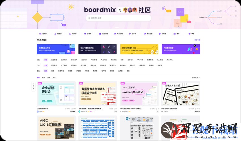Image resolution: width=241 pixels, height=141 pixels.
Task: Filter industry by 电子商务
Action: pyautogui.click(x=84, y=65)
